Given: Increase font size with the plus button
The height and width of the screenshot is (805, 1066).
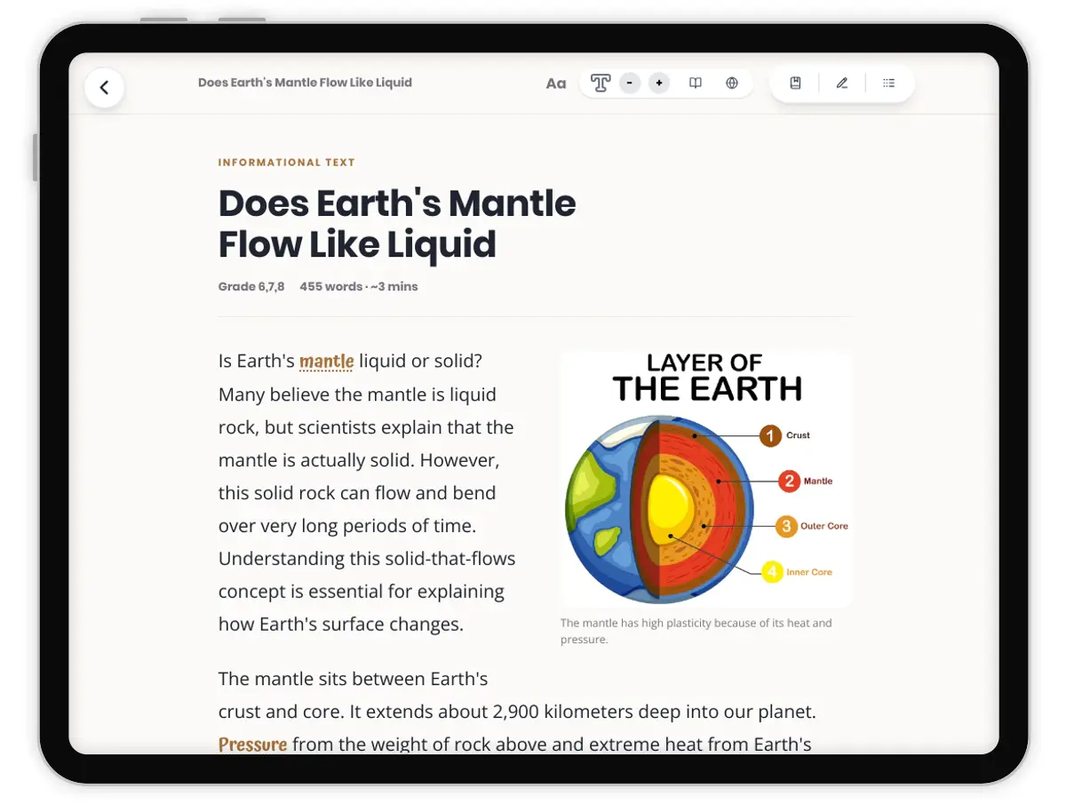Looking at the screenshot, I should point(659,84).
